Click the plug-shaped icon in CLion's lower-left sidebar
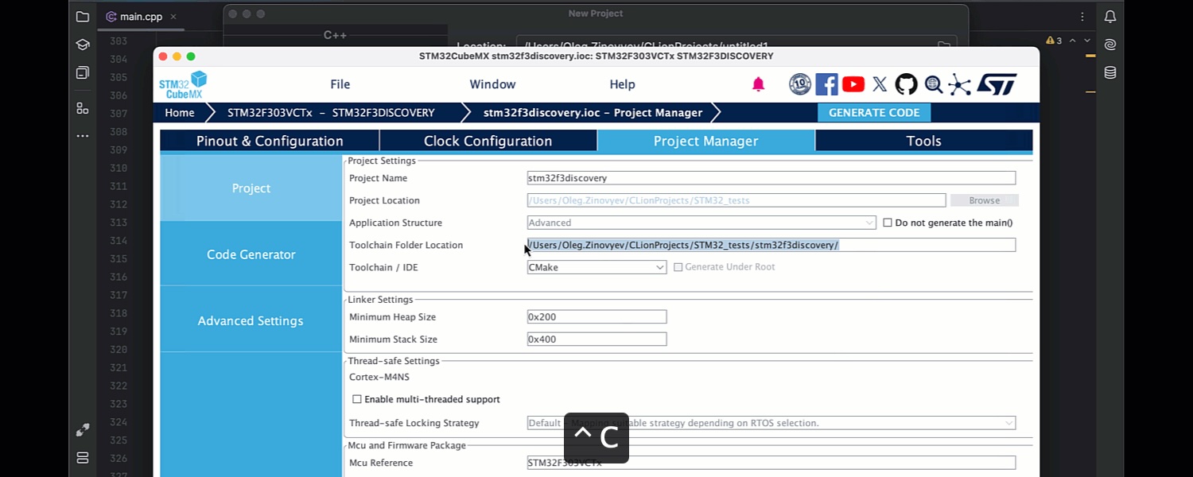1193x477 pixels. (x=83, y=430)
